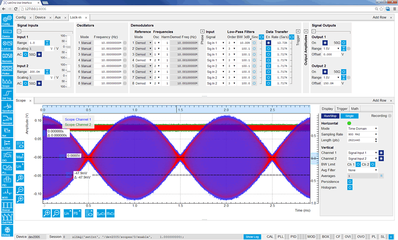Screen dimensions: 398x240
Task: Open the scope Mode dropdown
Action: (362, 128)
